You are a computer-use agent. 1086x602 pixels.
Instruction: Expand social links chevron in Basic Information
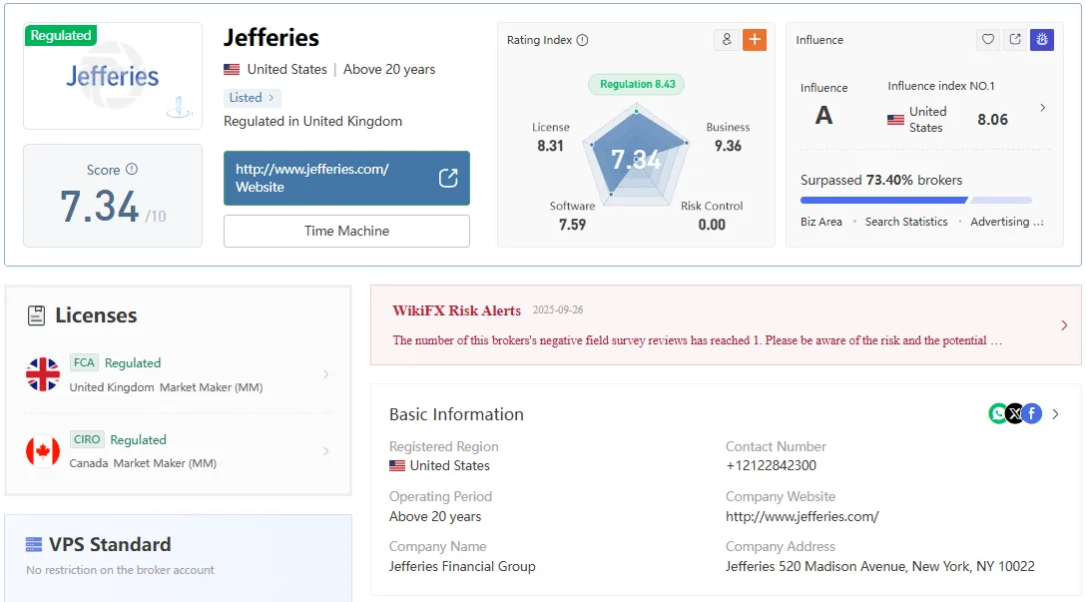[x=1055, y=413]
